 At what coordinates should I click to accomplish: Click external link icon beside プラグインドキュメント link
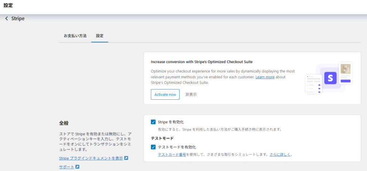click(x=126, y=158)
